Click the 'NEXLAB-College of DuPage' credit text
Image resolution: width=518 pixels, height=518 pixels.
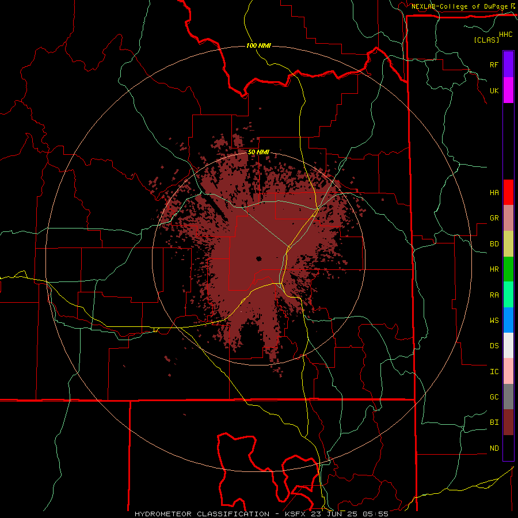[x=459, y=6]
